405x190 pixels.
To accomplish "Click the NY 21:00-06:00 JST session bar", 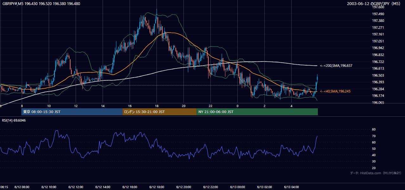I will (x=257, y=112).
